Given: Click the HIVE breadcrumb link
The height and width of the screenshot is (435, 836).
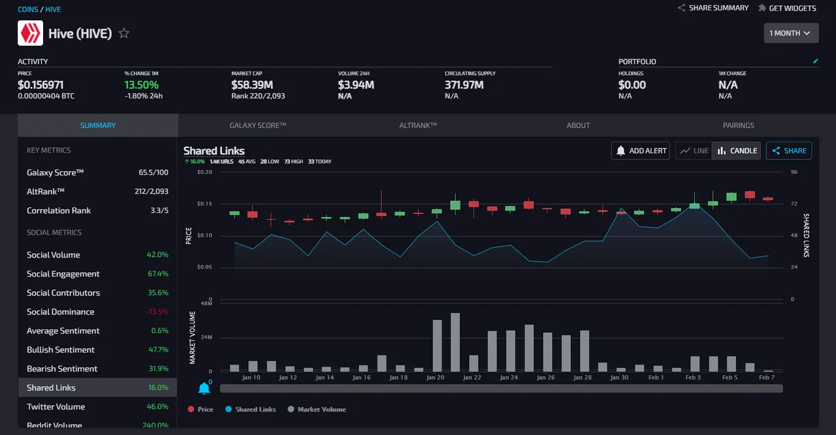Looking at the screenshot, I should [53, 10].
